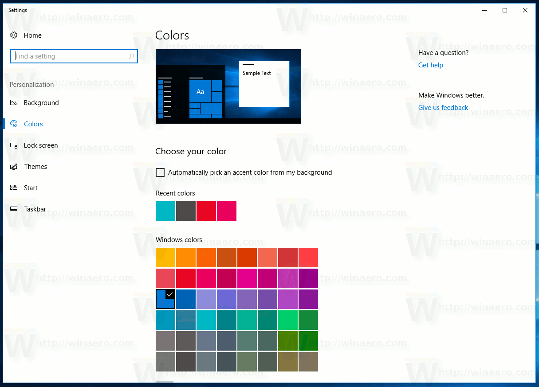Click the Home gear icon
This screenshot has height=387, width=539.
[14, 35]
